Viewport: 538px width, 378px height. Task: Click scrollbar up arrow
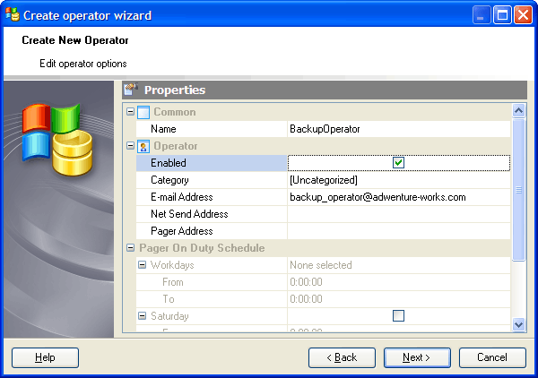tap(518, 111)
